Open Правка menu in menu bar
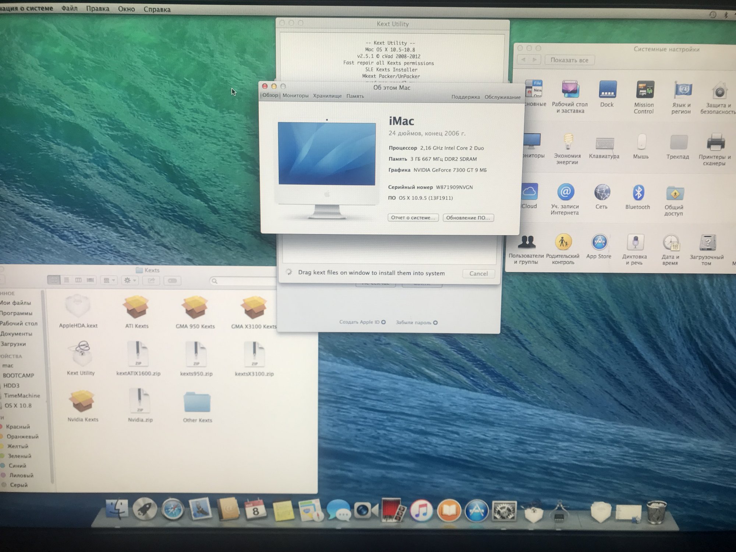 point(98,8)
